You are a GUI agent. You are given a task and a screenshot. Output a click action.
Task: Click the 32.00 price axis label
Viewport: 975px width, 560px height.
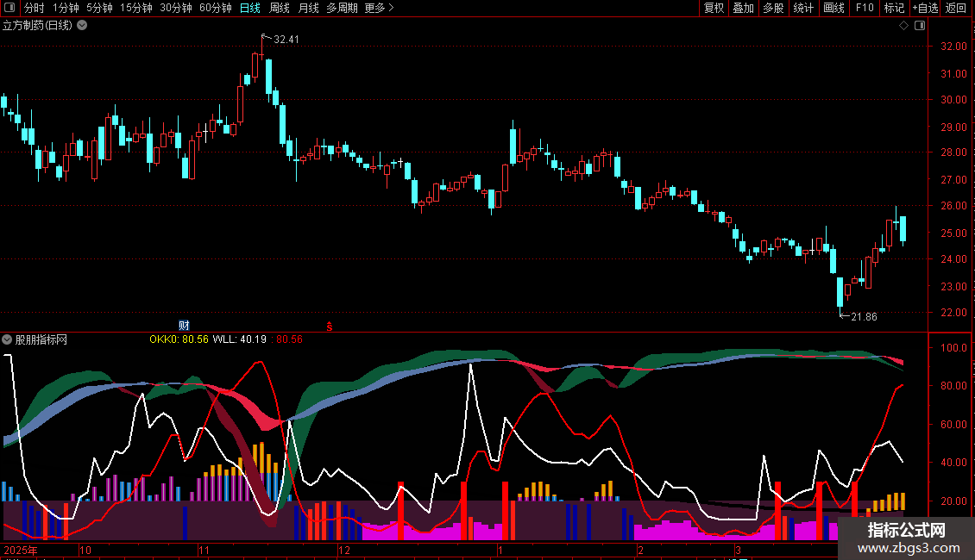click(953, 46)
